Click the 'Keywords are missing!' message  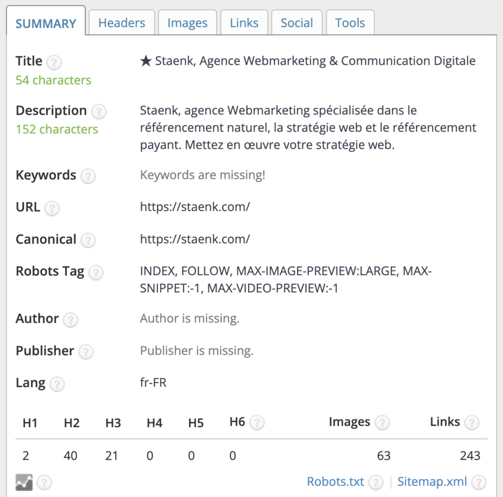(203, 175)
